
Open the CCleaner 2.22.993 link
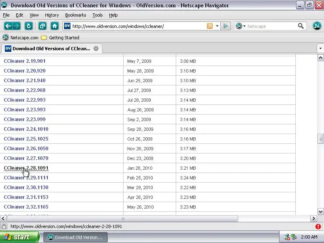pyautogui.click(x=25, y=100)
